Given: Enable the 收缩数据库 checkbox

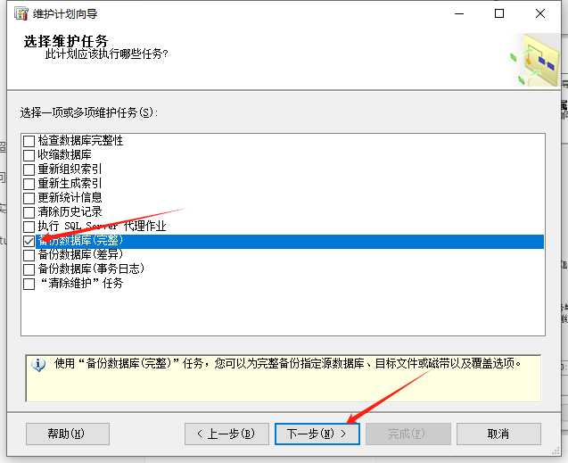Looking at the screenshot, I should (29, 155).
